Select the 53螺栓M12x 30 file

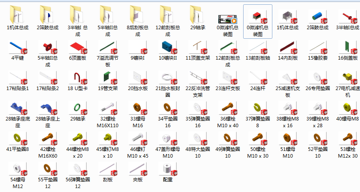coord(348,145)
